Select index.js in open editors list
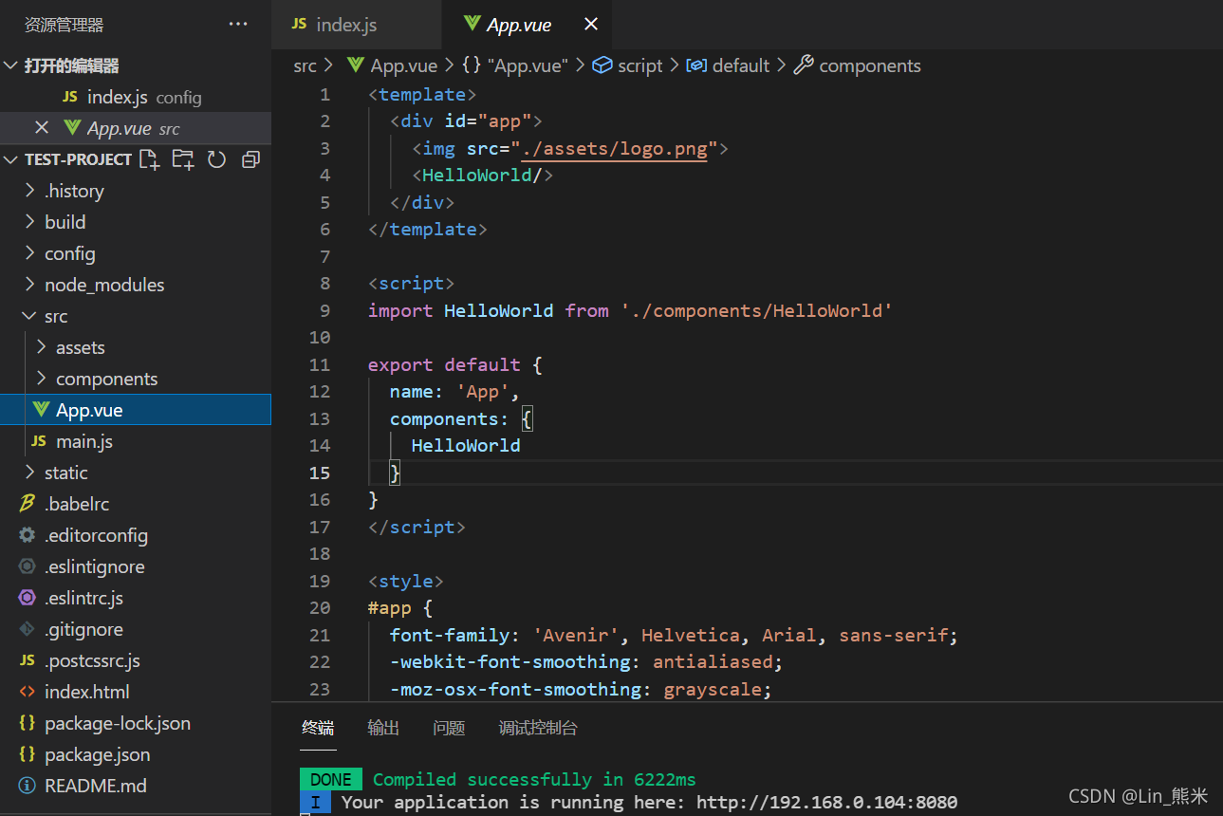 pos(136,97)
